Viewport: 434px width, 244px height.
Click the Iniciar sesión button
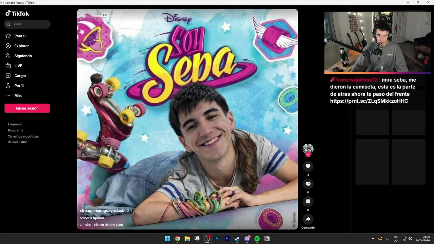[27, 108]
